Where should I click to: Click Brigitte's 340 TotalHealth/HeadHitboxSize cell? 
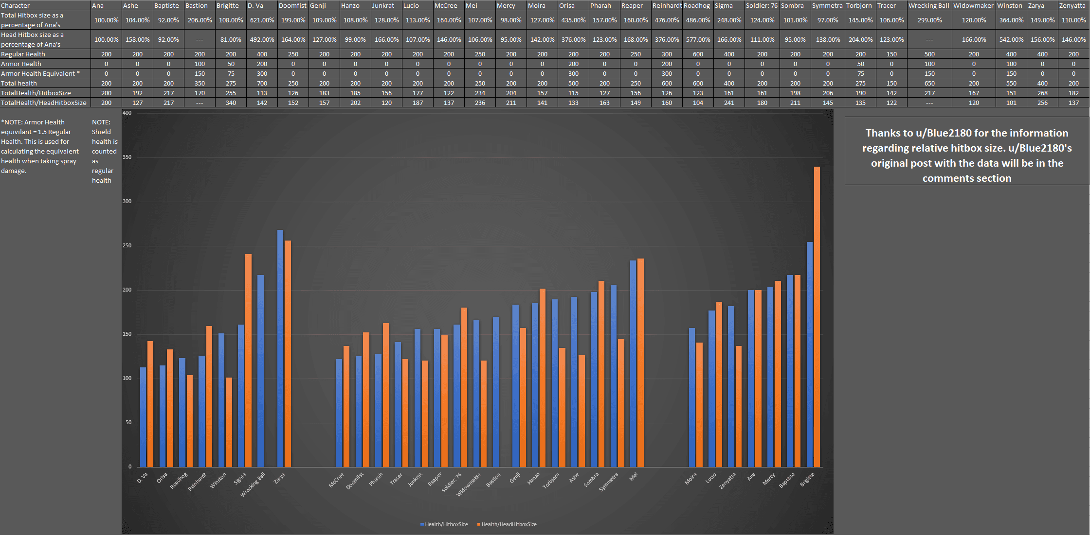231,103
